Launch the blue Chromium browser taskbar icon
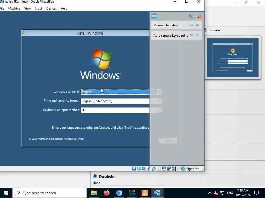This screenshot has height=198, width=265. point(119,193)
